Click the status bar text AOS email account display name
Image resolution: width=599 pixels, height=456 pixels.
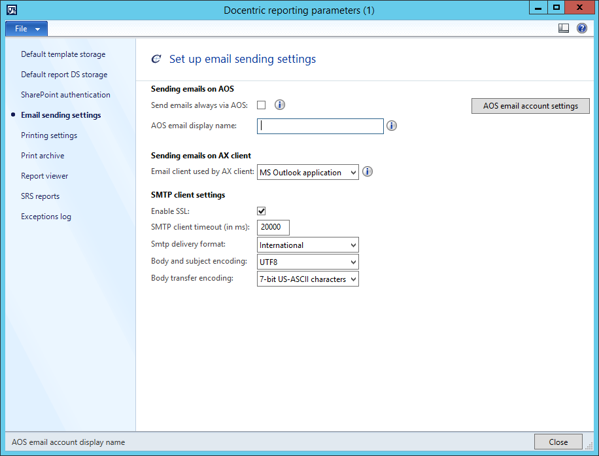(69, 442)
